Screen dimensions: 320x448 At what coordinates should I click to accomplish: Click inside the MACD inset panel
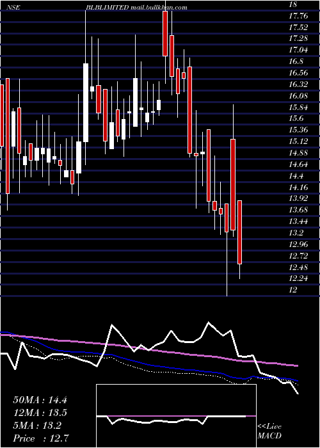(x=176, y=416)
